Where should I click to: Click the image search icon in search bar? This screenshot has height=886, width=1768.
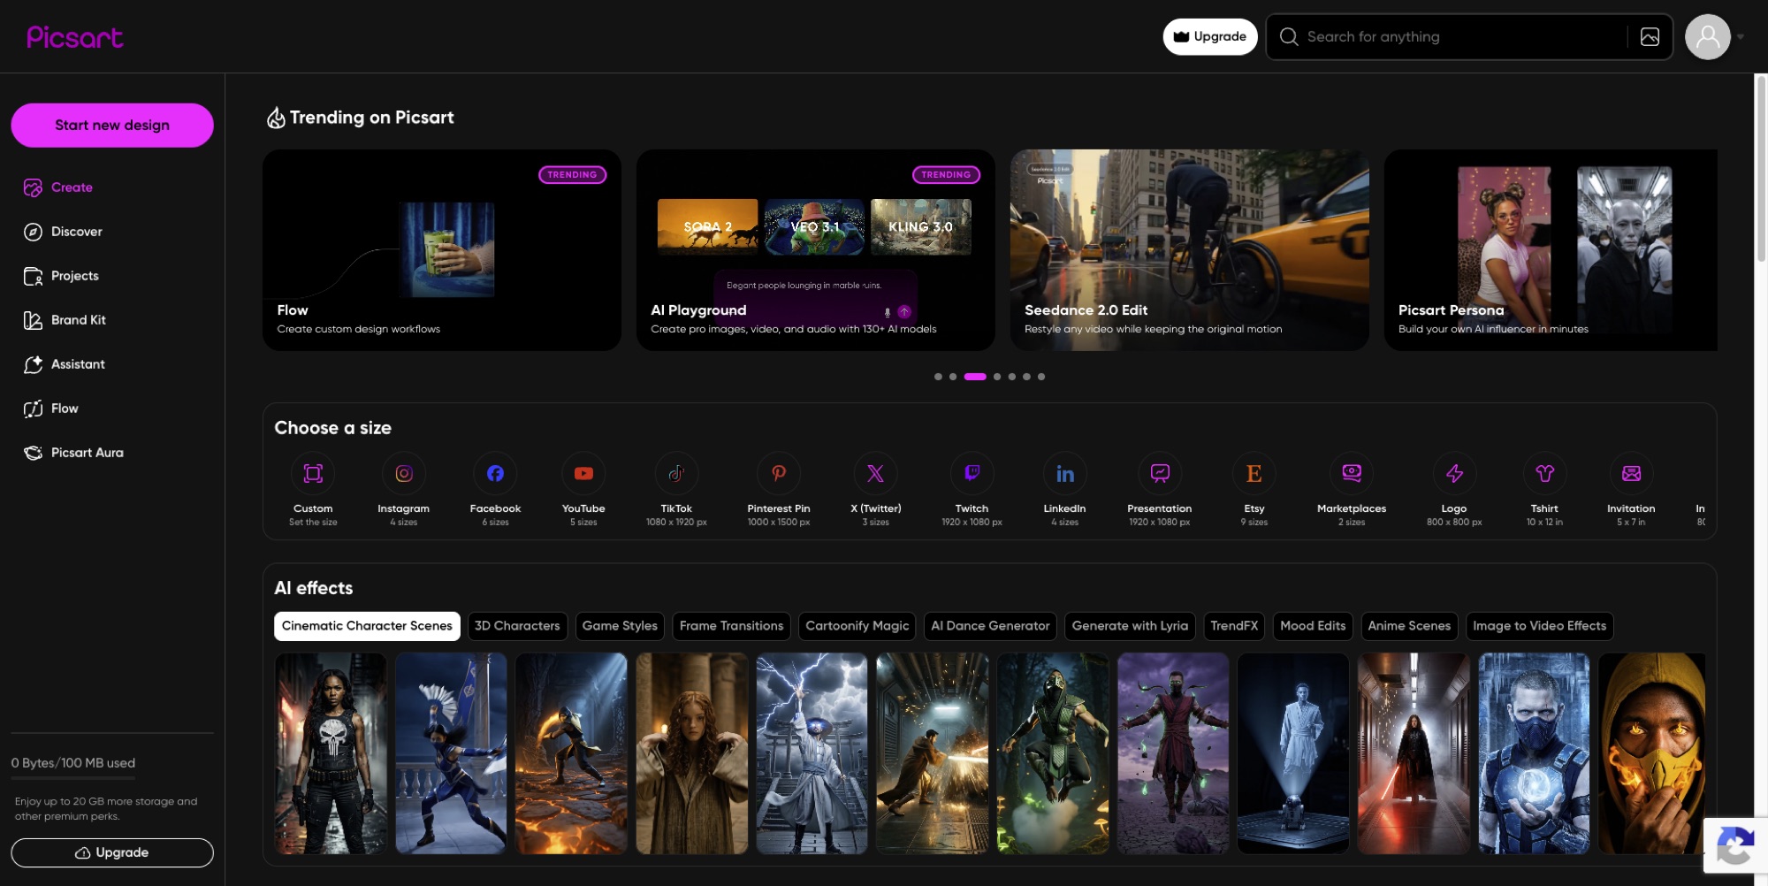coord(1650,36)
